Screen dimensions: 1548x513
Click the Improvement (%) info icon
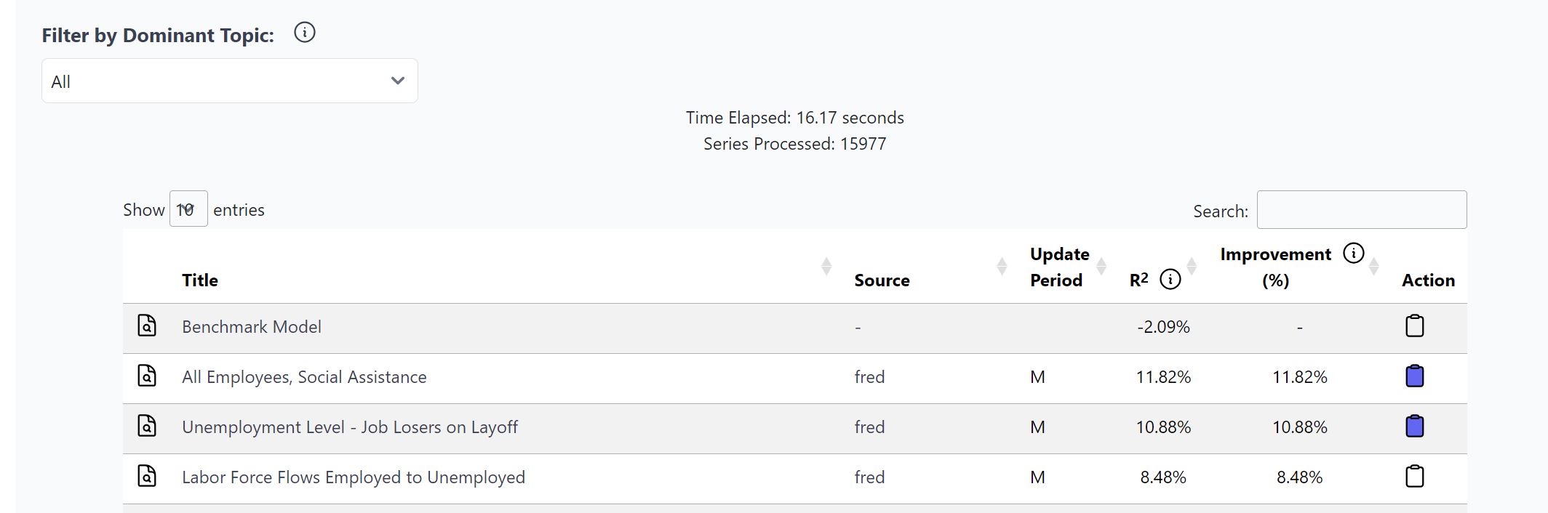1354,253
